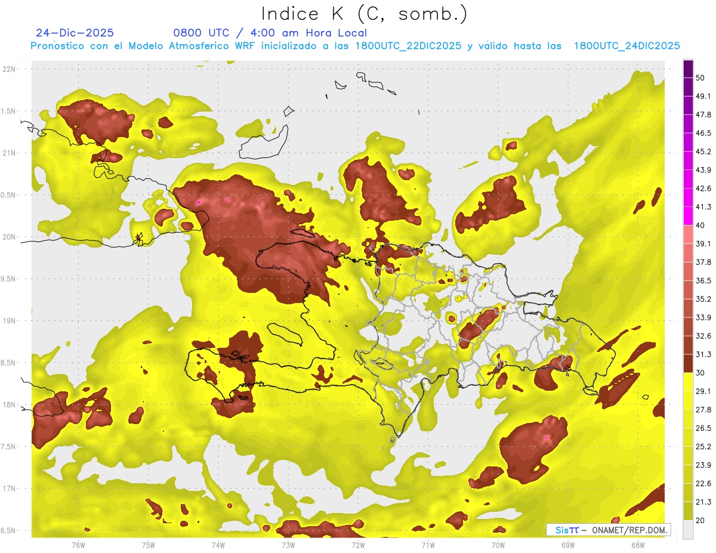Click the colorbar value '33.9'
Screen dimensions: 716x553
click(703, 317)
